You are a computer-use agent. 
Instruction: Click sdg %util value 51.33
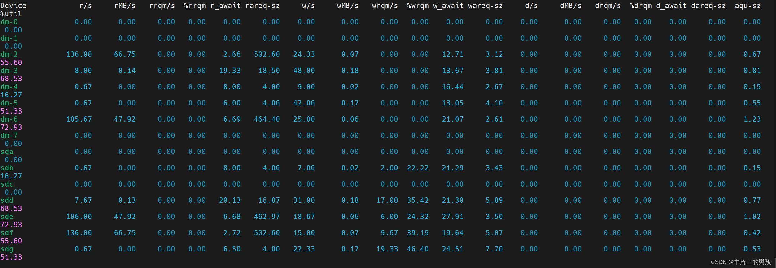[11, 257]
